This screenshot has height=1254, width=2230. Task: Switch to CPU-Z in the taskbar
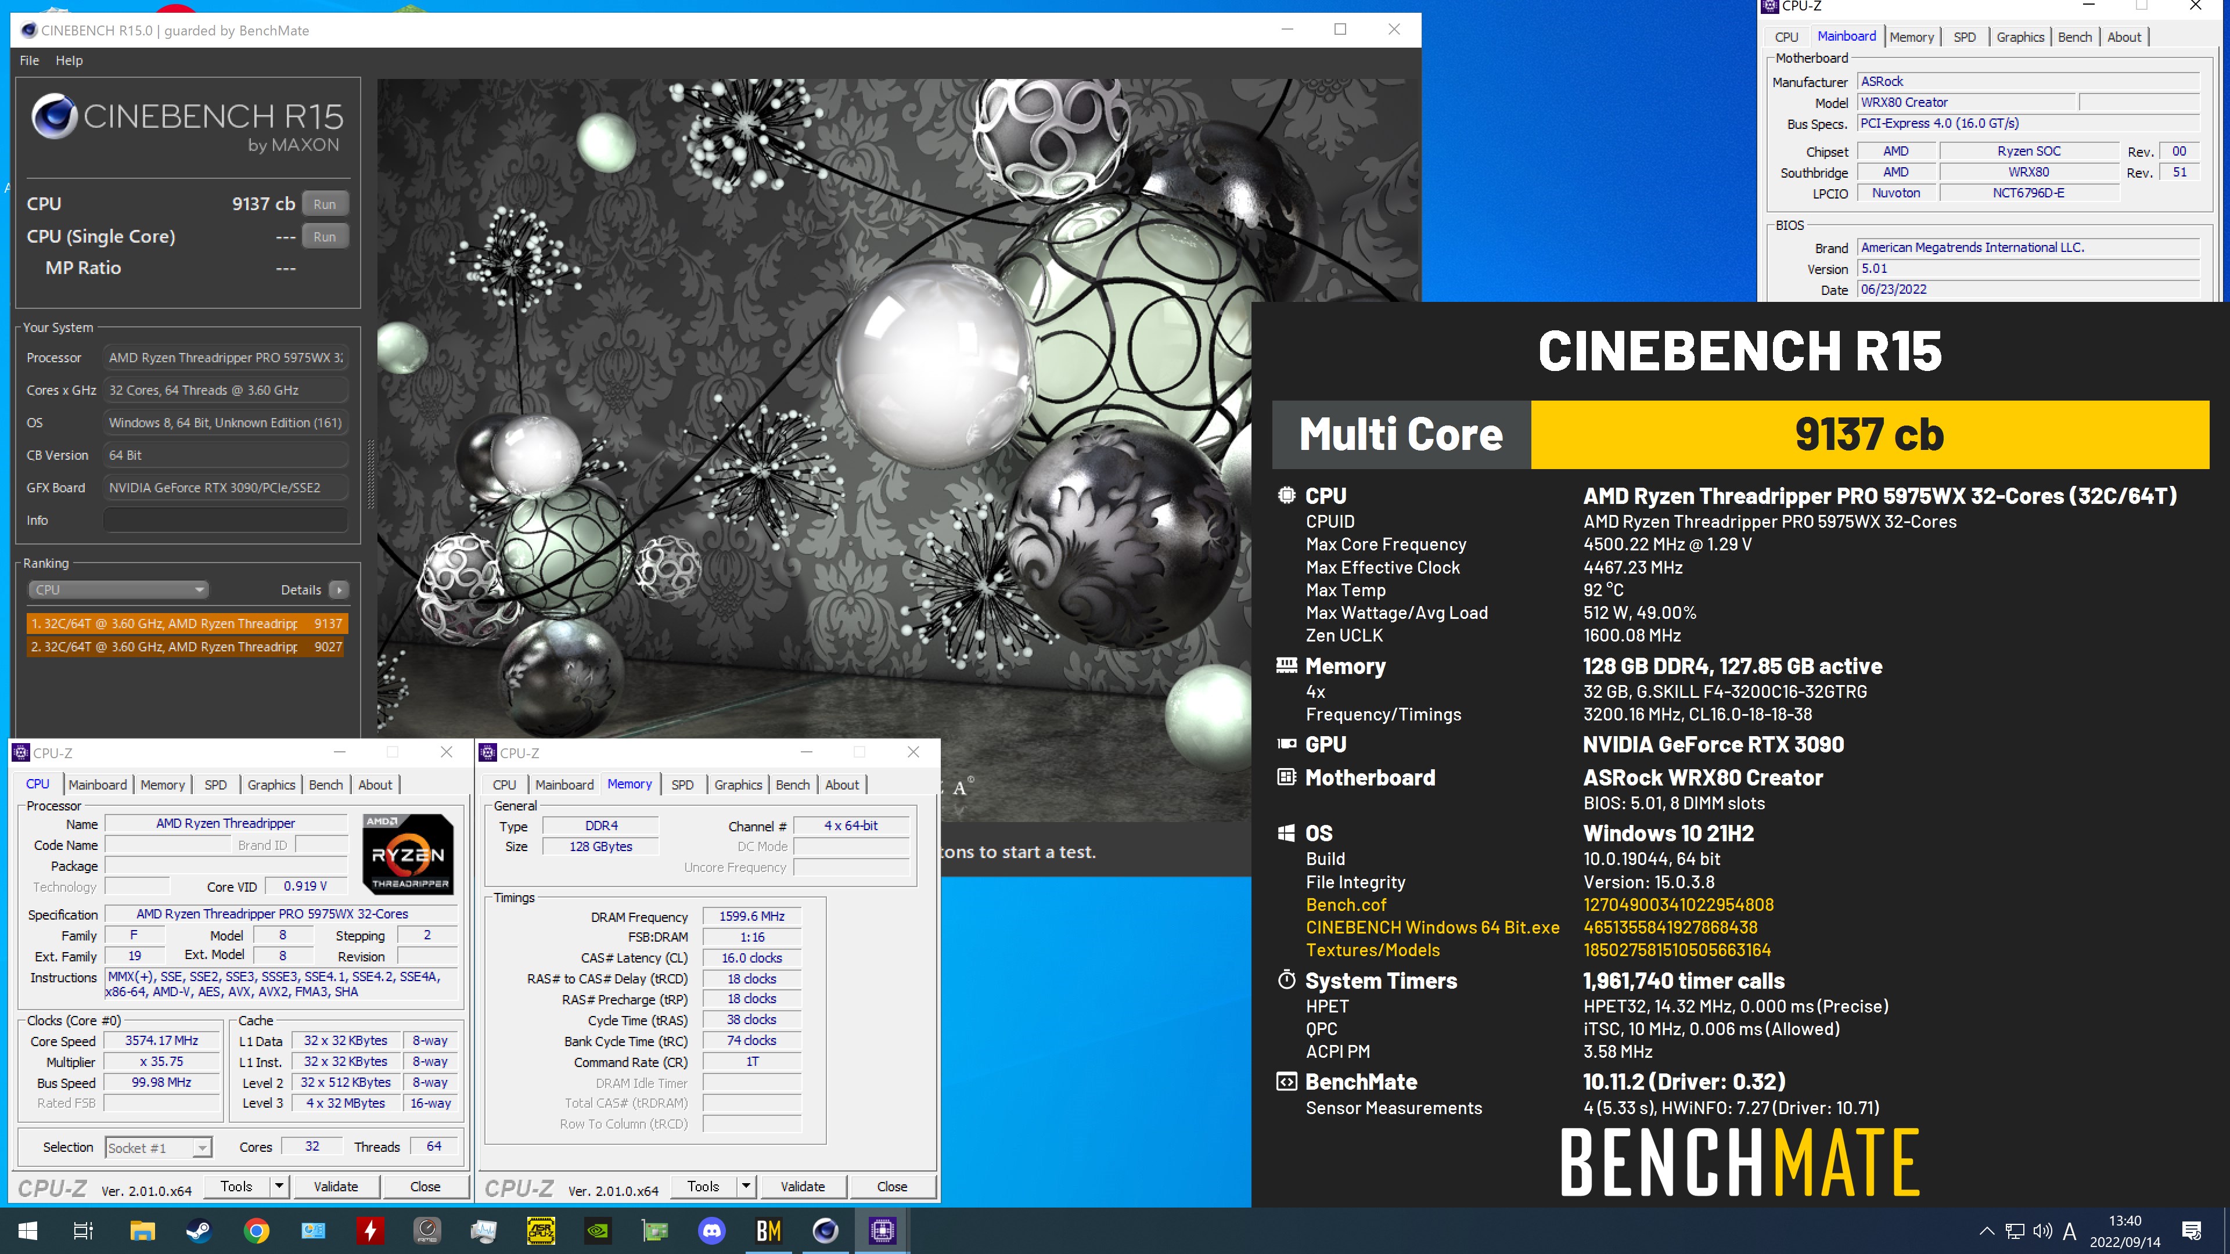(882, 1231)
